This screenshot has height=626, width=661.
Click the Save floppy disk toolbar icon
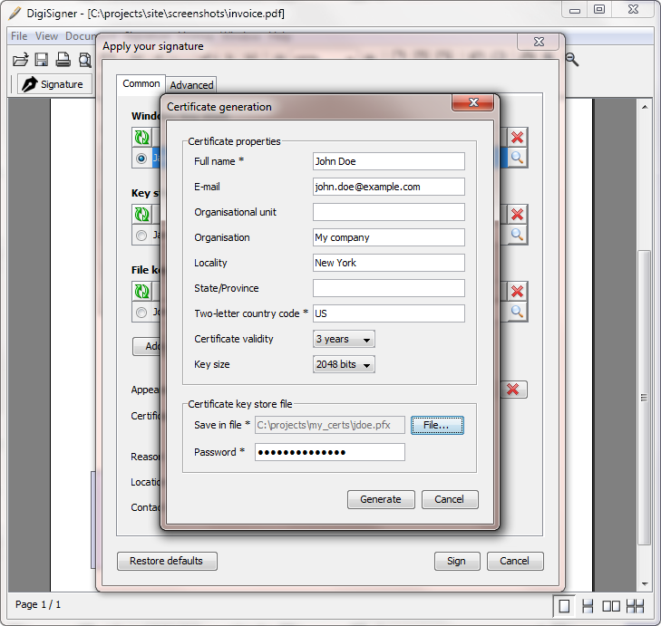(42, 60)
